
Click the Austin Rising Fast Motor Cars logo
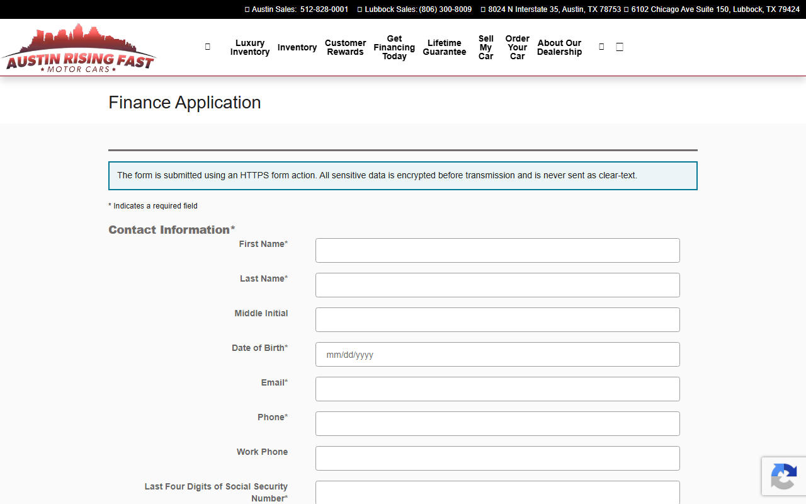click(x=79, y=48)
